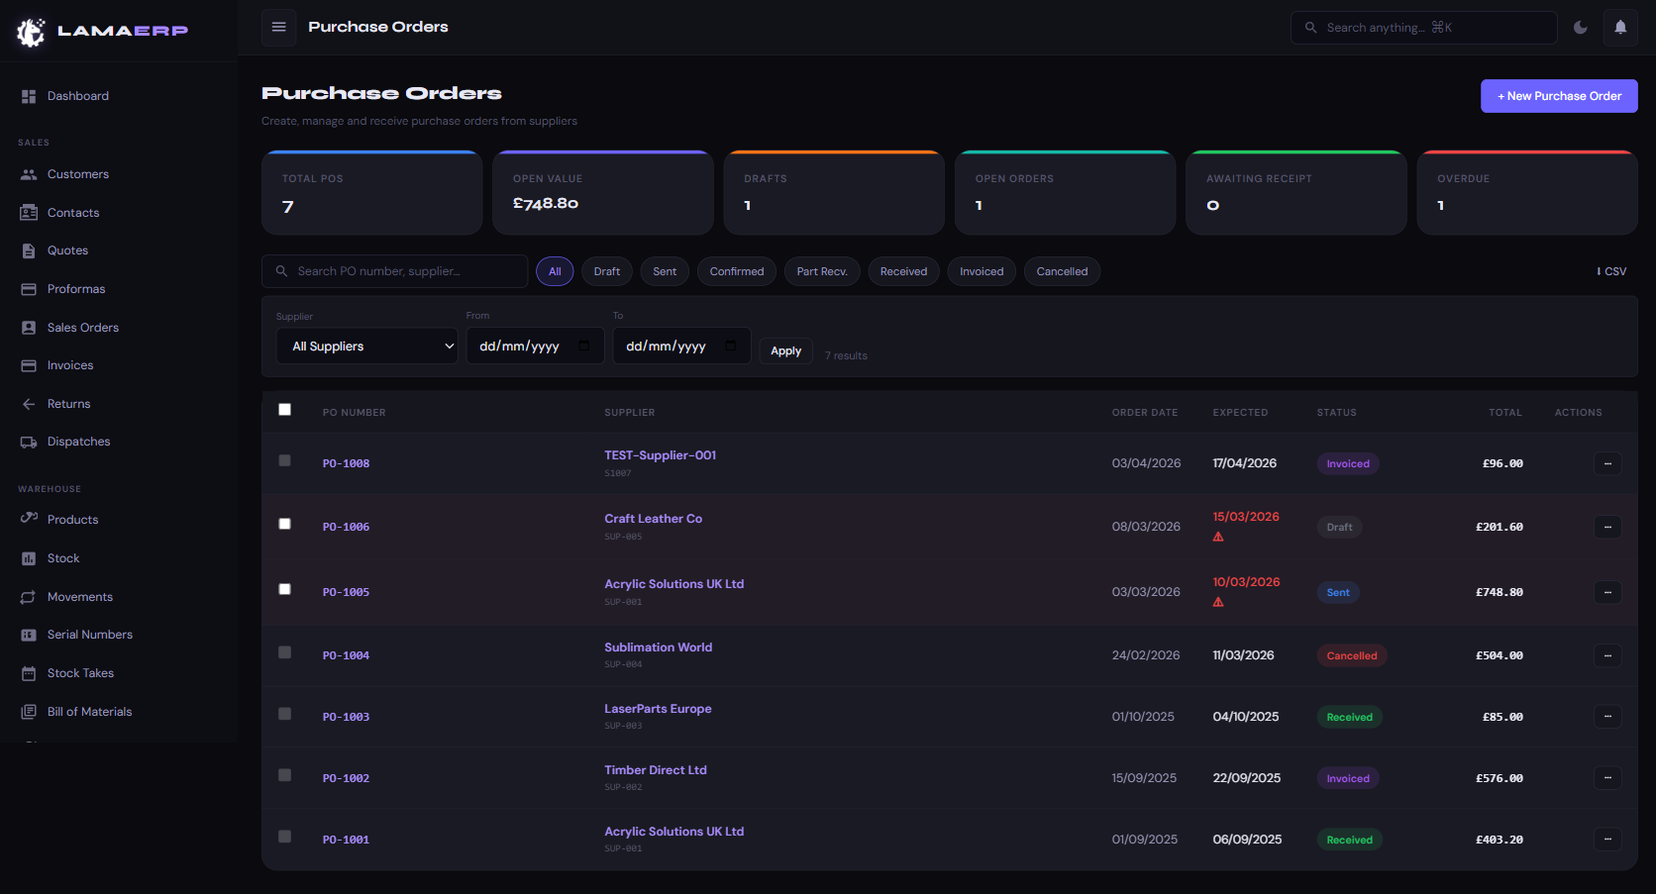This screenshot has height=894, width=1656.
Task: Toggle dark mode moon icon
Action: [1580, 28]
